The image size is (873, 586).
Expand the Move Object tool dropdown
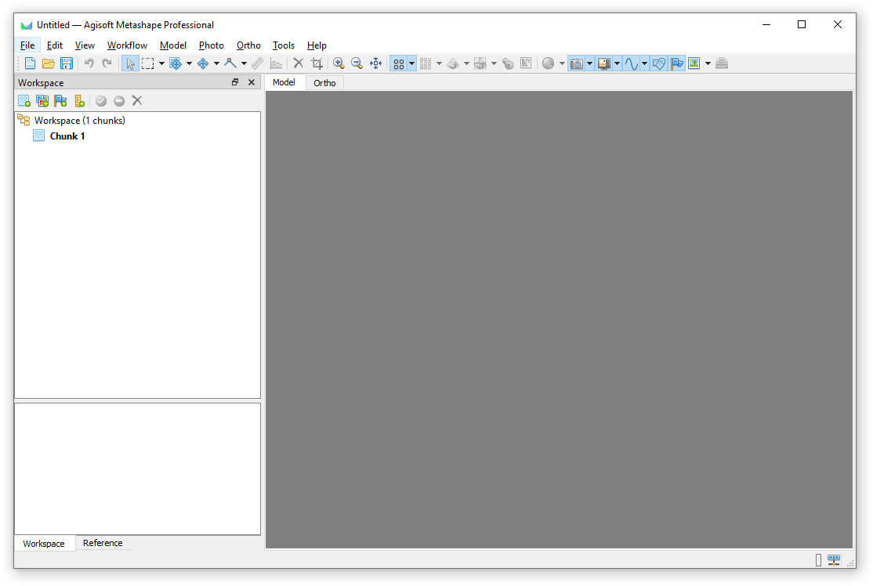click(x=216, y=63)
